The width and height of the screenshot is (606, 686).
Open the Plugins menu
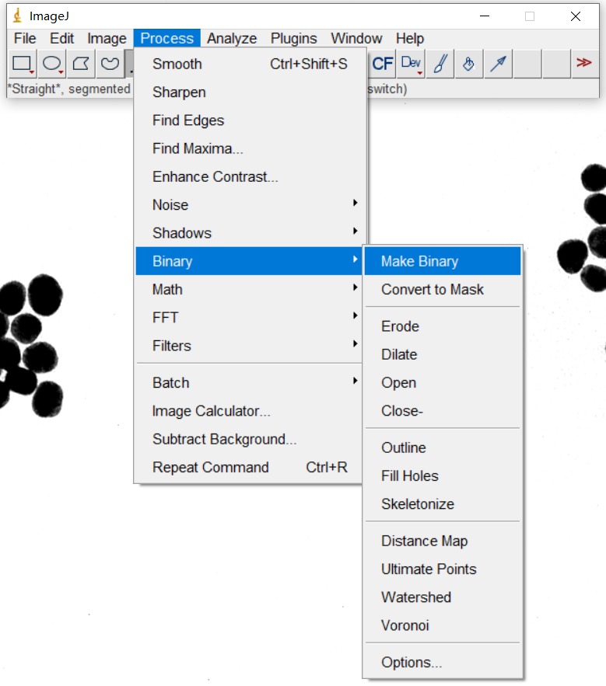click(293, 38)
